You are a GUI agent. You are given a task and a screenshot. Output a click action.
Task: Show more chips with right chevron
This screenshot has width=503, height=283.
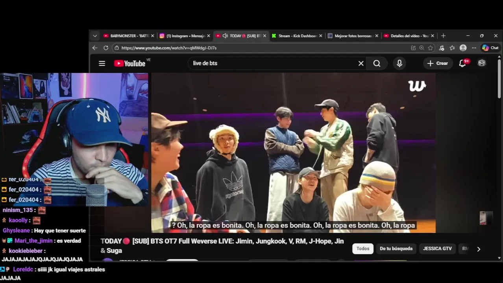tap(479, 249)
